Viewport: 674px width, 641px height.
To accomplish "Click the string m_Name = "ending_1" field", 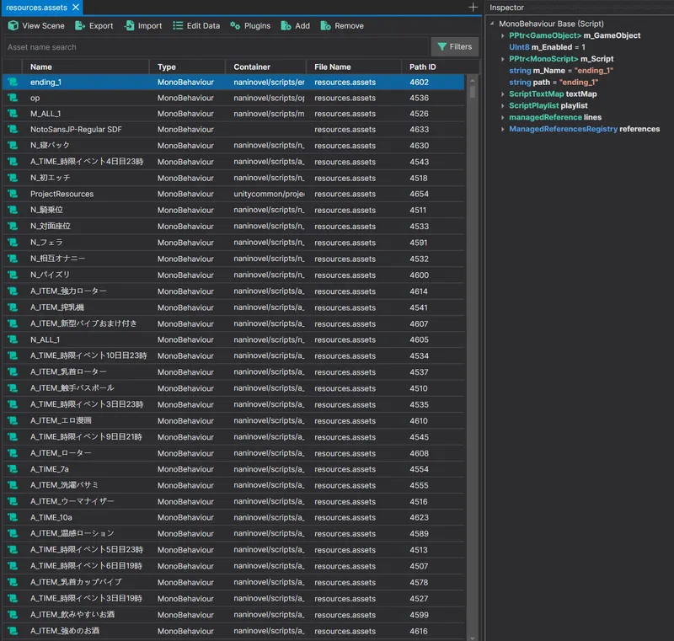I will [x=561, y=71].
